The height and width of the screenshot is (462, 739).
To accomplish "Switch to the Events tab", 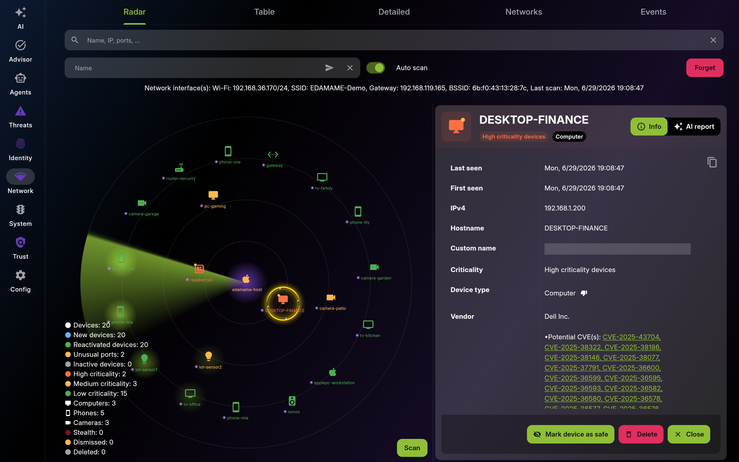I will click(653, 12).
